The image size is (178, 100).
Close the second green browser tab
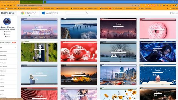[x=41, y=2]
